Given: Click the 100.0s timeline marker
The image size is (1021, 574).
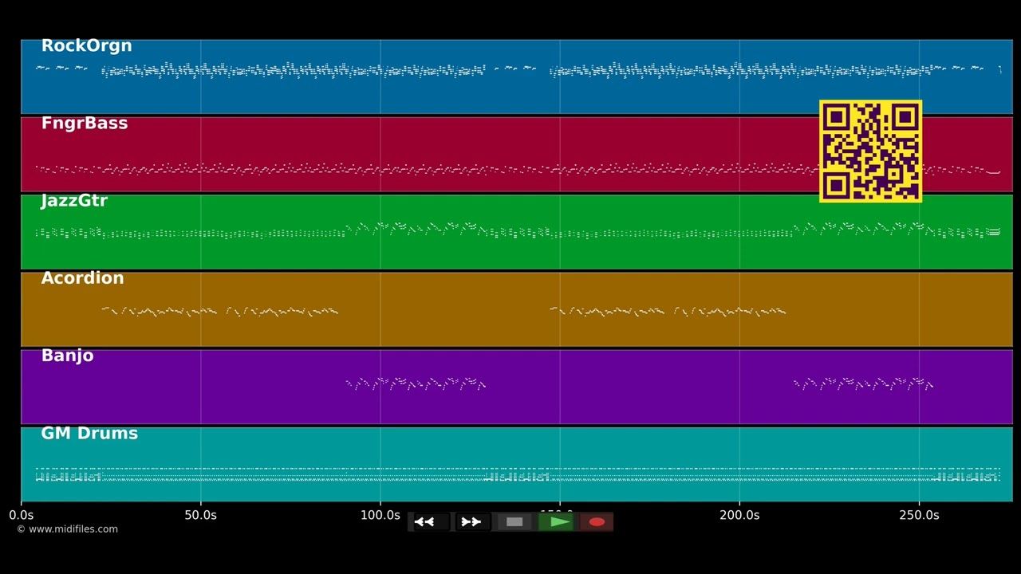Looking at the screenshot, I should tap(380, 516).
